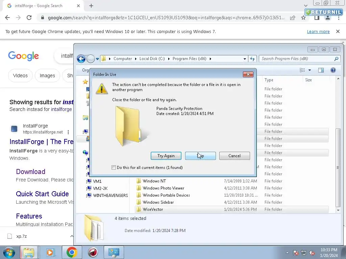Open Explorer recent pages dropdown arrow
Image resolution: width=346 pixels, height=259 pixels.
[x=97, y=59]
